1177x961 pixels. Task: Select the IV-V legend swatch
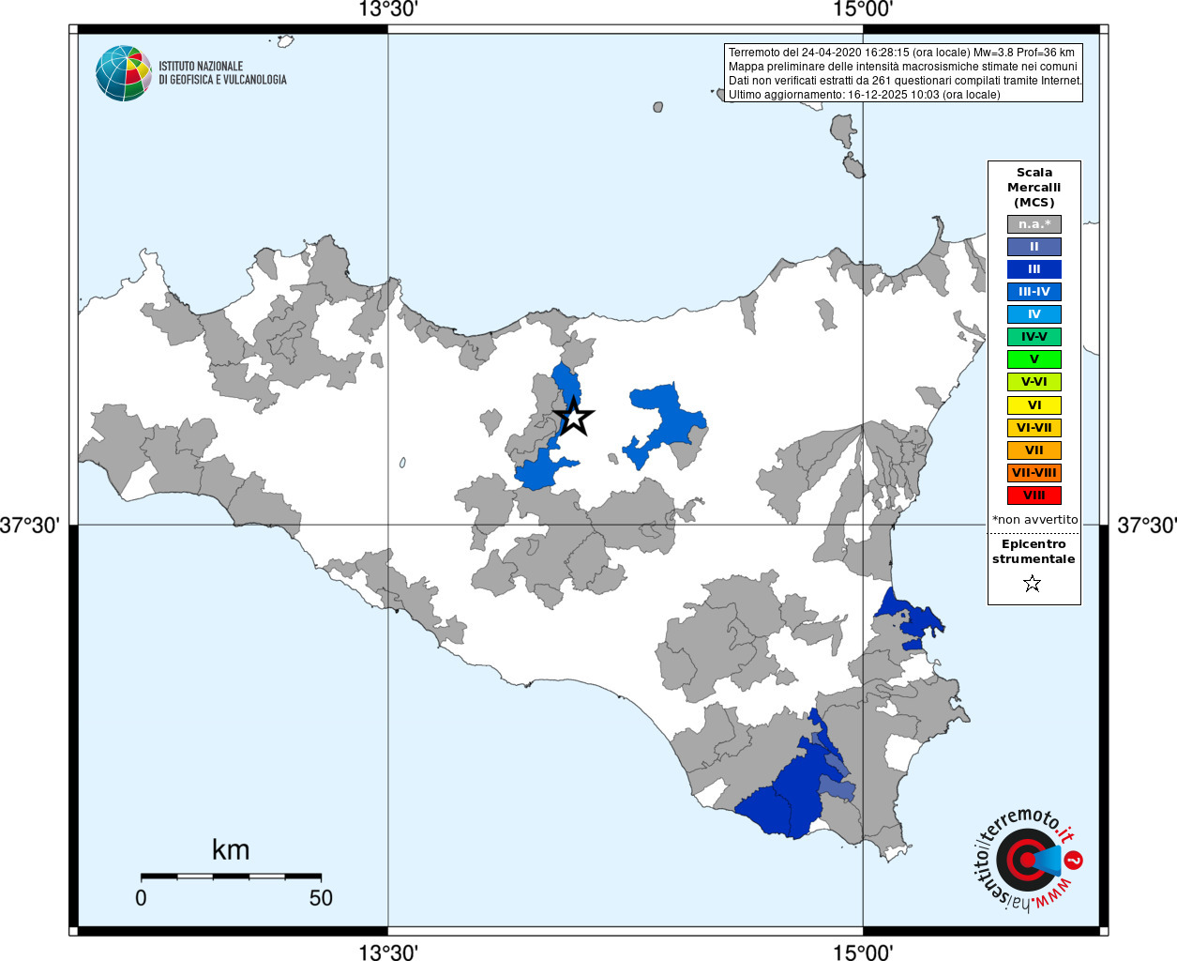coord(1034,337)
